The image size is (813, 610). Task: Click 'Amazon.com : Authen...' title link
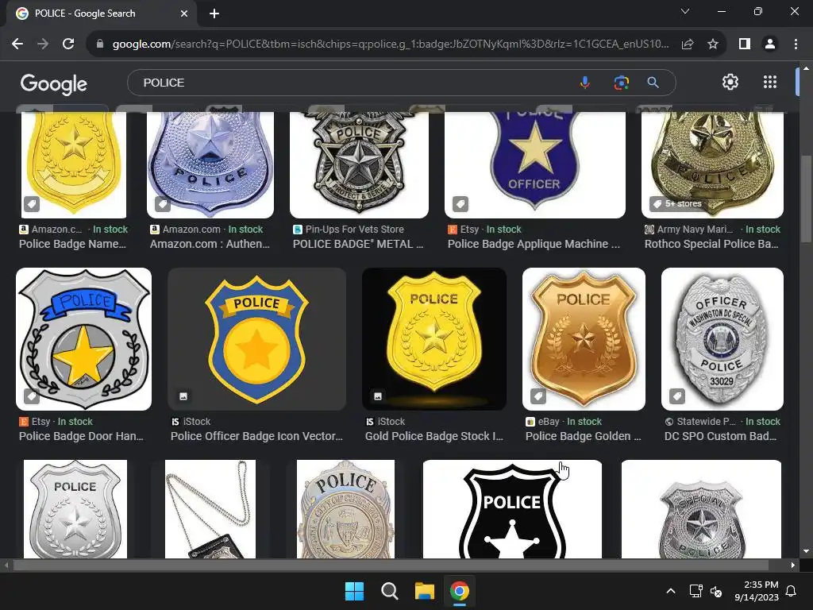(x=210, y=244)
